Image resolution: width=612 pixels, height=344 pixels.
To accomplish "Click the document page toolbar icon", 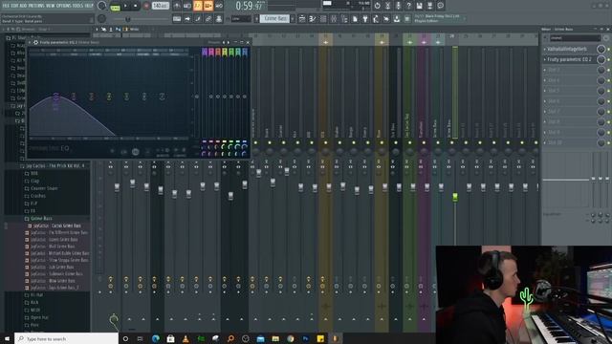I will [355, 19].
